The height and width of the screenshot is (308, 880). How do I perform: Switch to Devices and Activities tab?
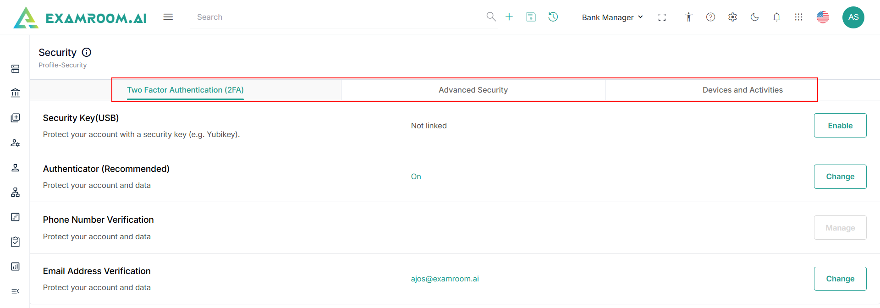742,90
